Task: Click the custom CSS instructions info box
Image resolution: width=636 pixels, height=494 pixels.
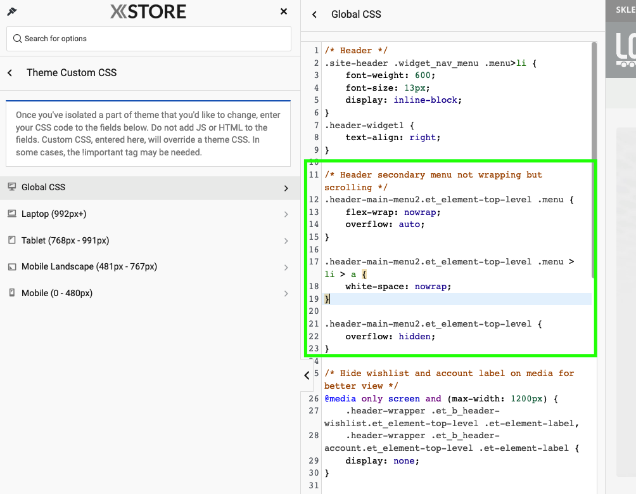Action: click(x=148, y=133)
